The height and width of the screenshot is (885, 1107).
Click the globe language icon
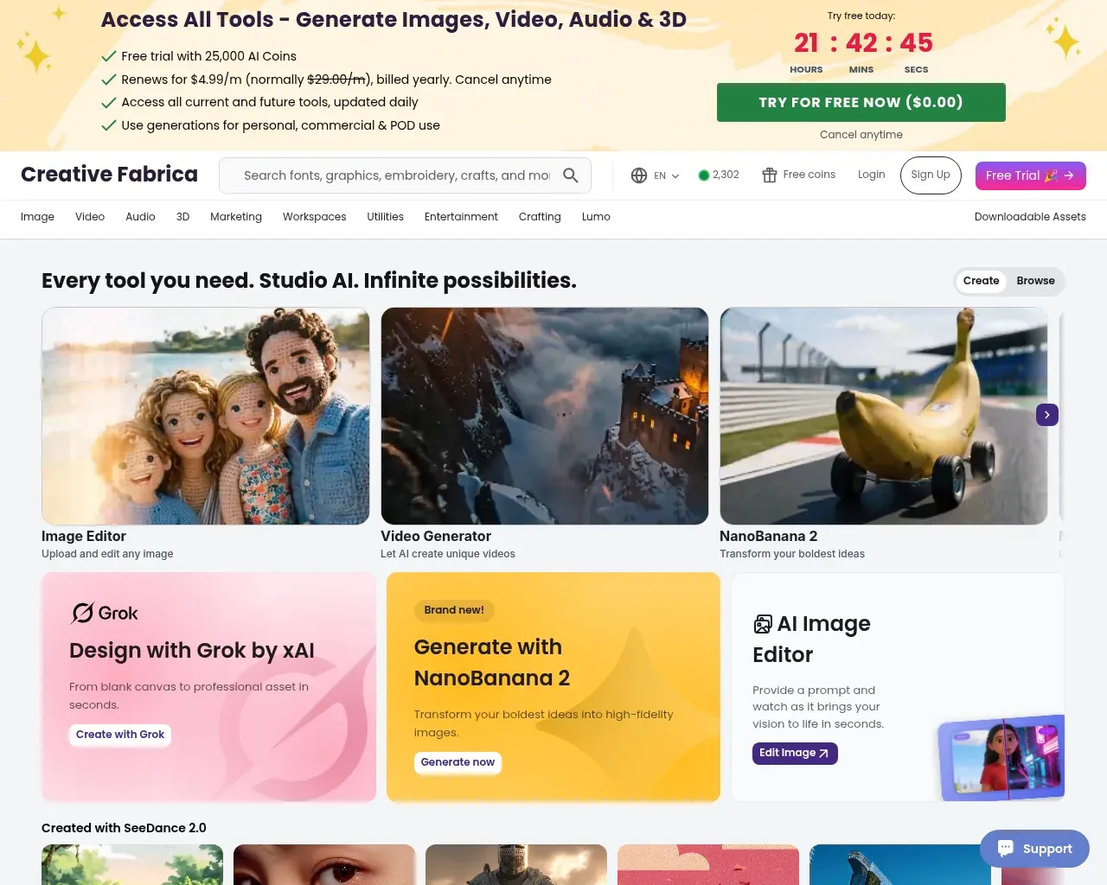[639, 175]
